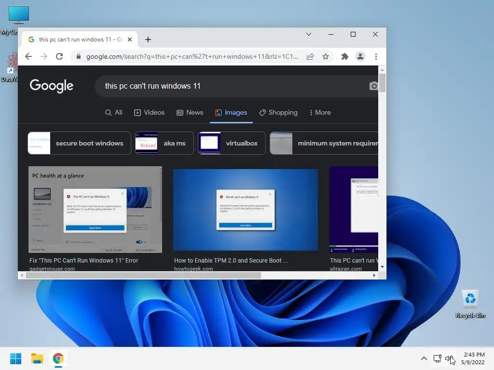Screen dimensions: 494x370
Task: Click the volume speaker tray icon
Action: (449, 358)
